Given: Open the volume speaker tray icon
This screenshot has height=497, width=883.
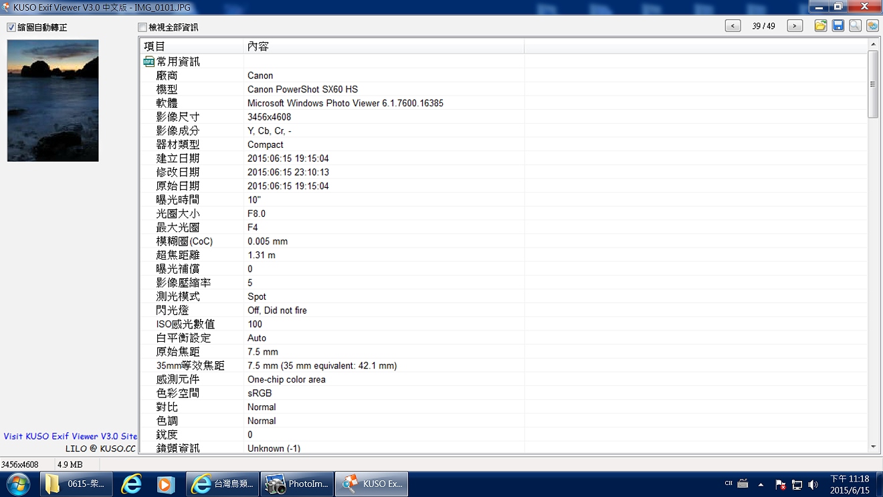Looking at the screenshot, I should coord(813,484).
